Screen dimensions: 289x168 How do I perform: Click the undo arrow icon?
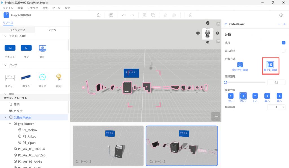coord(124,15)
